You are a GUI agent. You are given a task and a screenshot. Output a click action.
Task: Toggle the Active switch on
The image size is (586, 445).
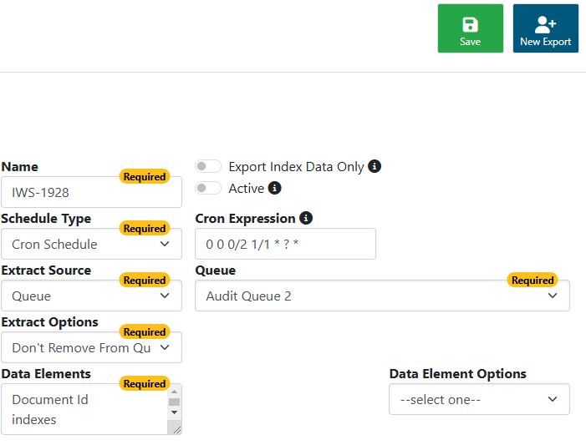pos(208,188)
